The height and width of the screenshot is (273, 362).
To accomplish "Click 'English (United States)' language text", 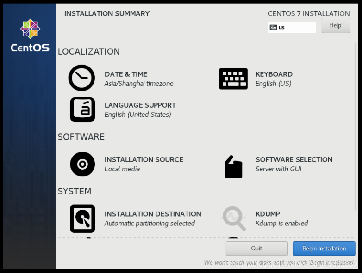I will point(137,115).
